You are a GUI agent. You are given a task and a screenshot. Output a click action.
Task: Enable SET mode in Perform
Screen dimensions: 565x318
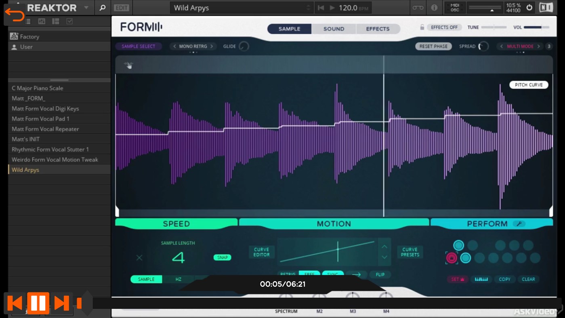(x=458, y=279)
